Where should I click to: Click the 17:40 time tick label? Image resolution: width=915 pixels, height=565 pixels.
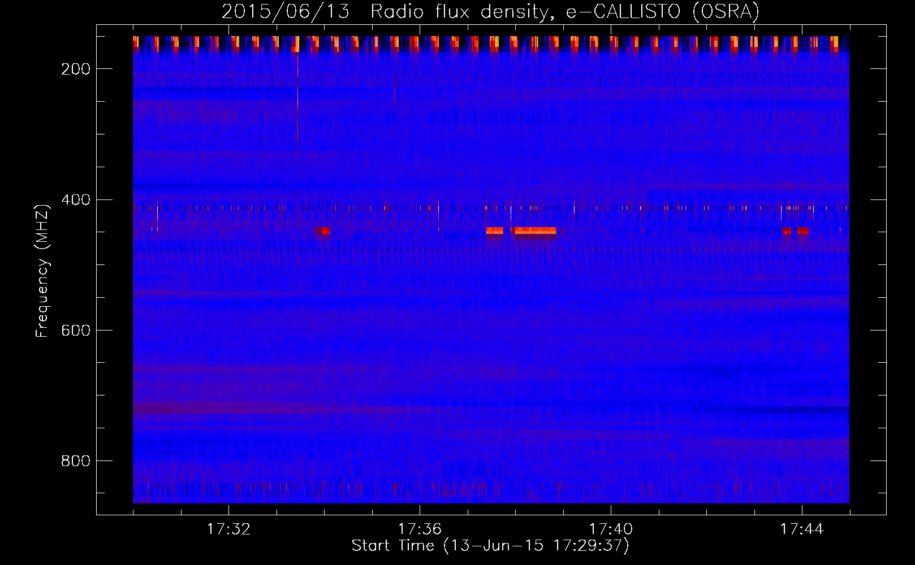click(611, 529)
